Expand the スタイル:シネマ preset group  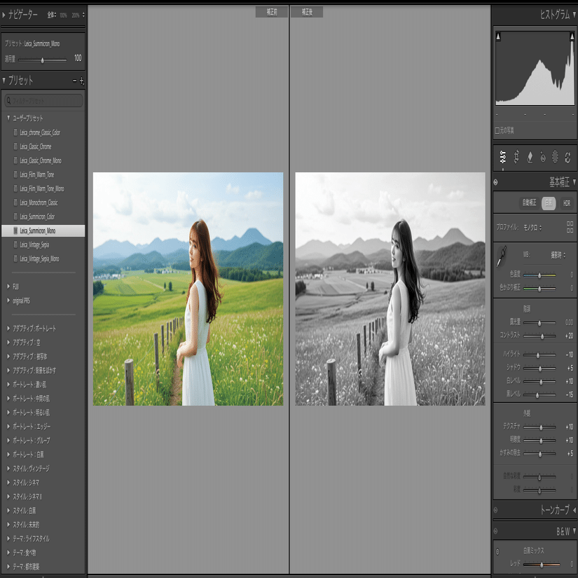(x=8, y=482)
